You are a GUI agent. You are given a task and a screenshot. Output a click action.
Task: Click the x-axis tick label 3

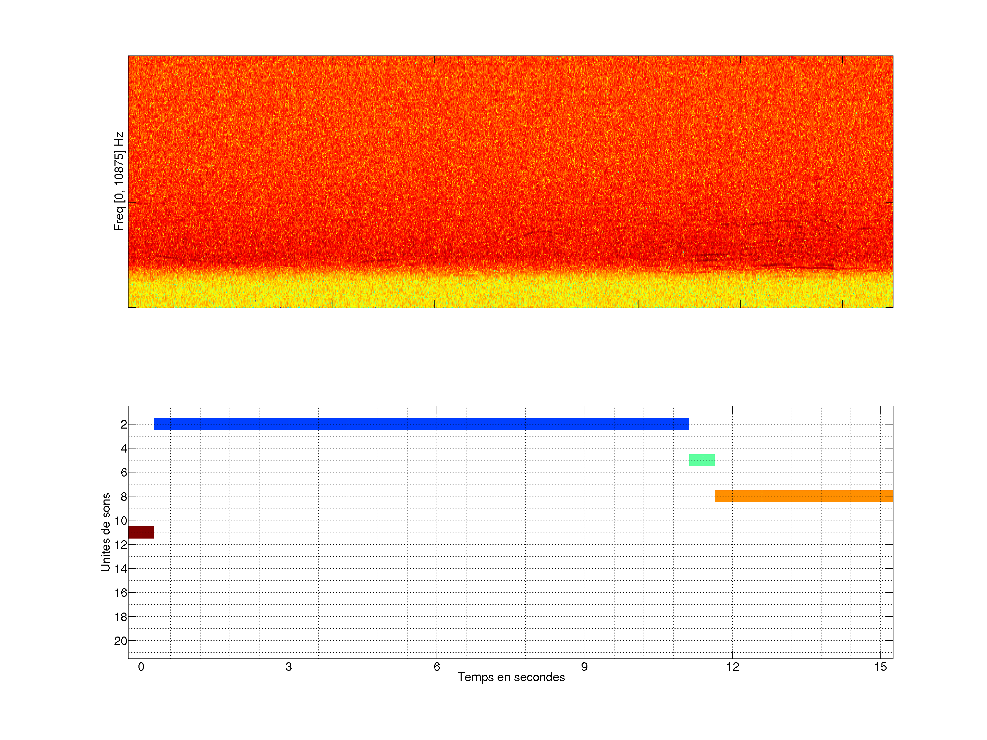tap(289, 667)
